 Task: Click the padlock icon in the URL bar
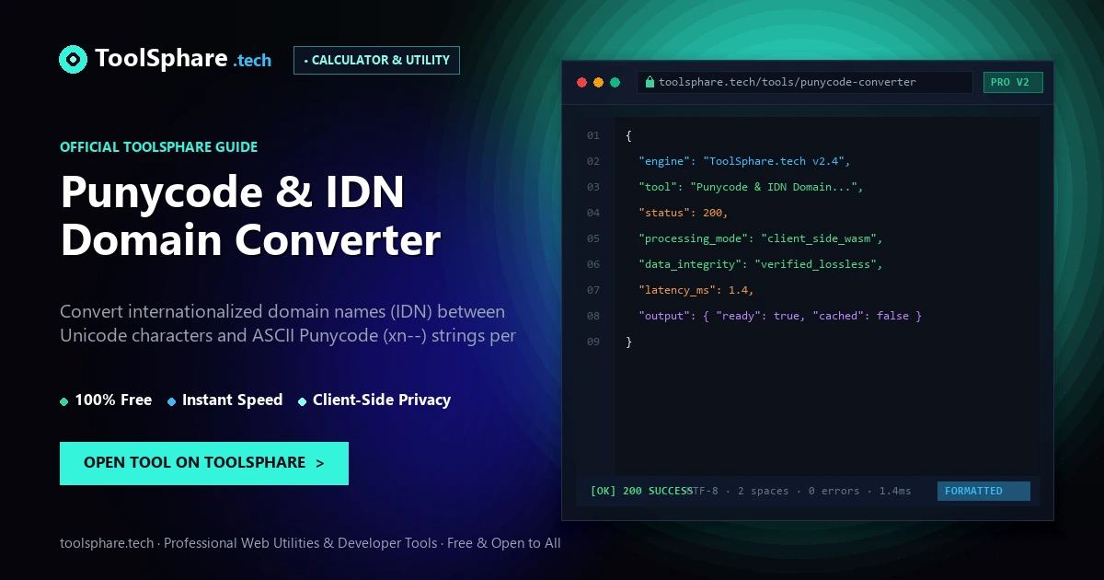(x=650, y=82)
